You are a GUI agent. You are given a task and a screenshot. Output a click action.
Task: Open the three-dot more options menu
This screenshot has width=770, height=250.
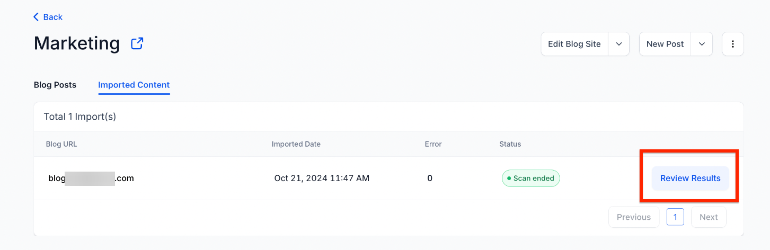point(732,44)
